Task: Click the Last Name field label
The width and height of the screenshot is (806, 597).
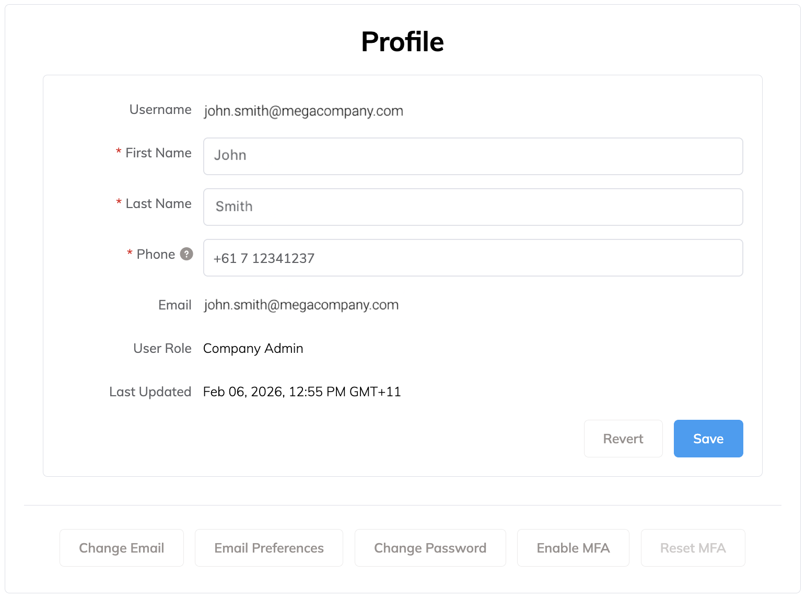Action: pos(158,203)
